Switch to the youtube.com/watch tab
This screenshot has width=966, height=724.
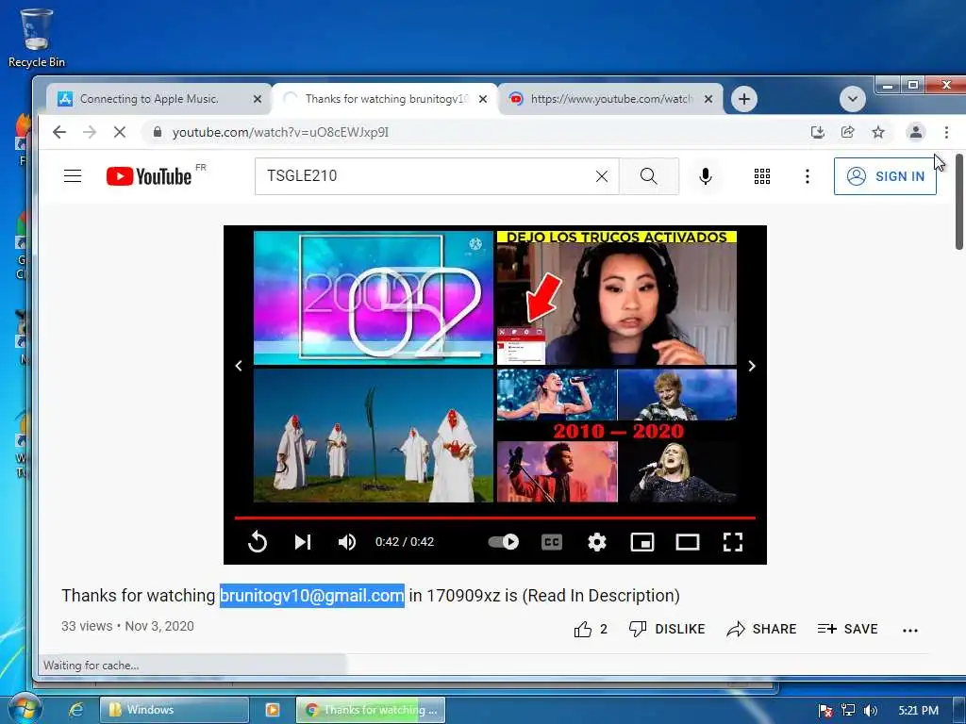(610, 99)
